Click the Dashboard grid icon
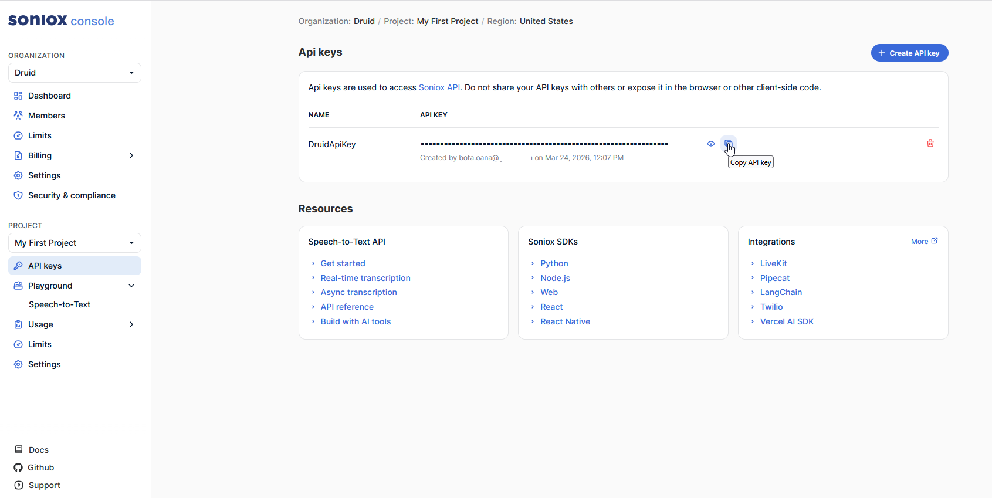This screenshot has height=498, width=992. pos(18,96)
